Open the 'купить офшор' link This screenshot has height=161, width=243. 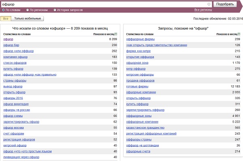pos(13,69)
